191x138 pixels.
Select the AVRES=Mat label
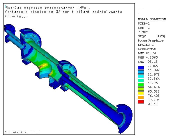click(x=147, y=49)
